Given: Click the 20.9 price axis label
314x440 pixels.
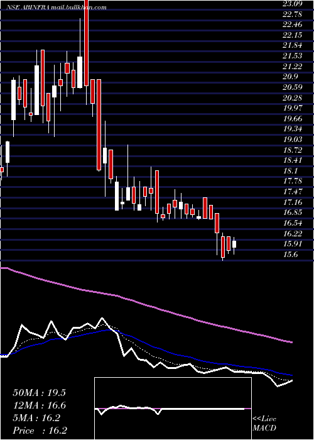Looking at the screenshot, I should (291, 77).
